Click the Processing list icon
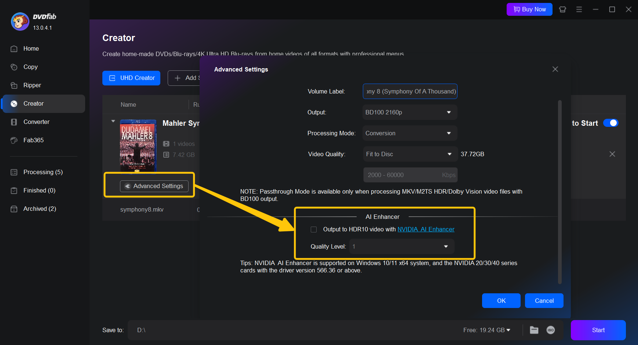 (x=14, y=172)
